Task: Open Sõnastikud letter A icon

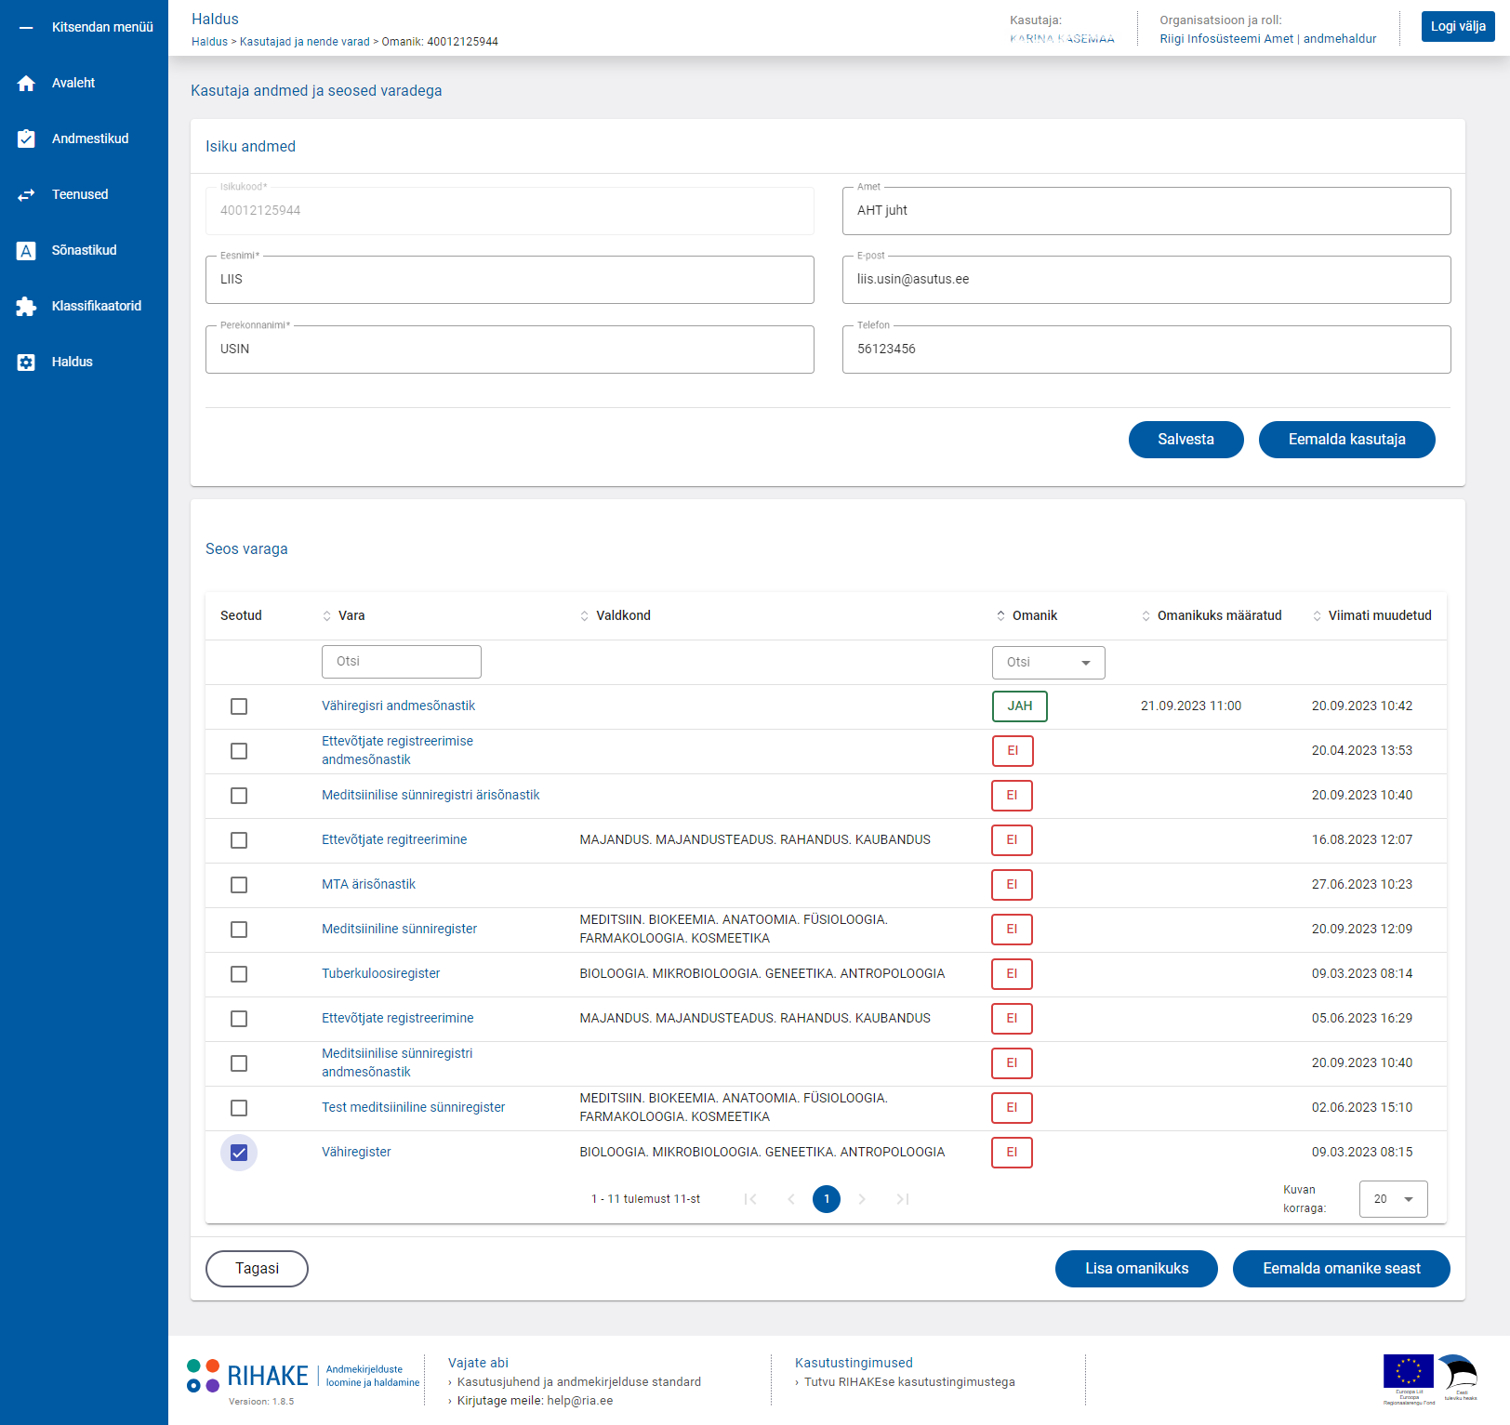Action: [26, 250]
